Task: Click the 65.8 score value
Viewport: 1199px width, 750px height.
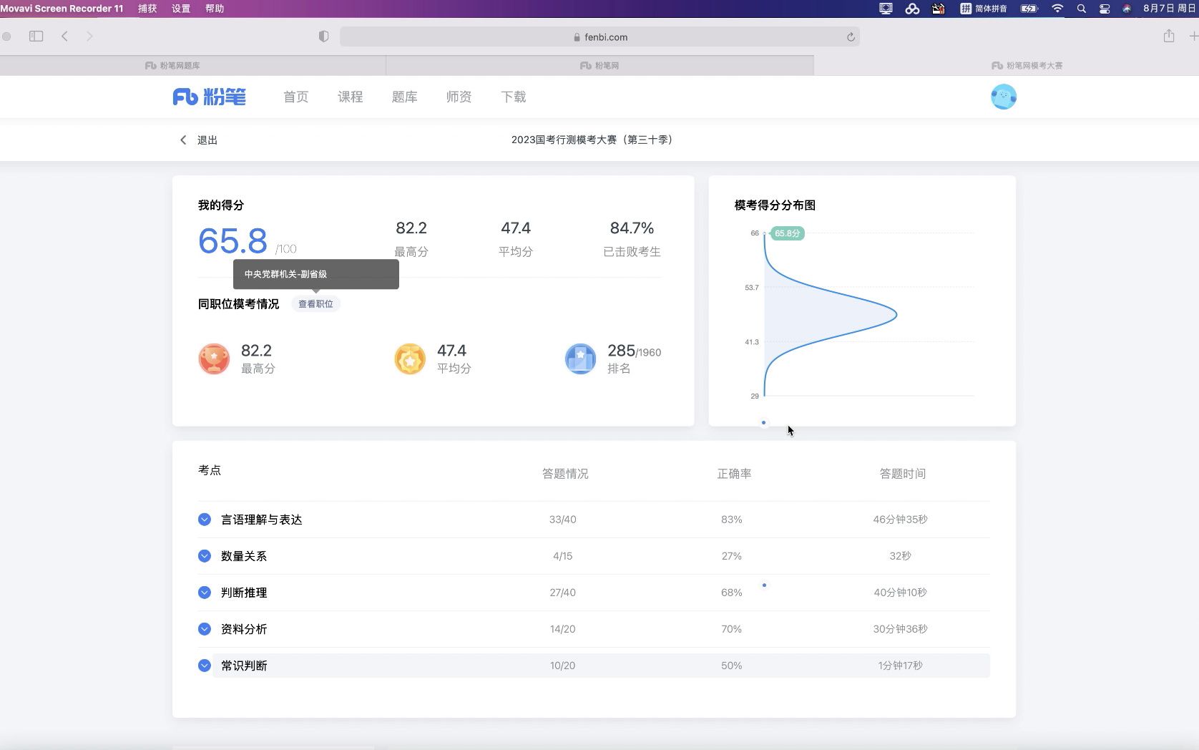Action: [x=233, y=241]
